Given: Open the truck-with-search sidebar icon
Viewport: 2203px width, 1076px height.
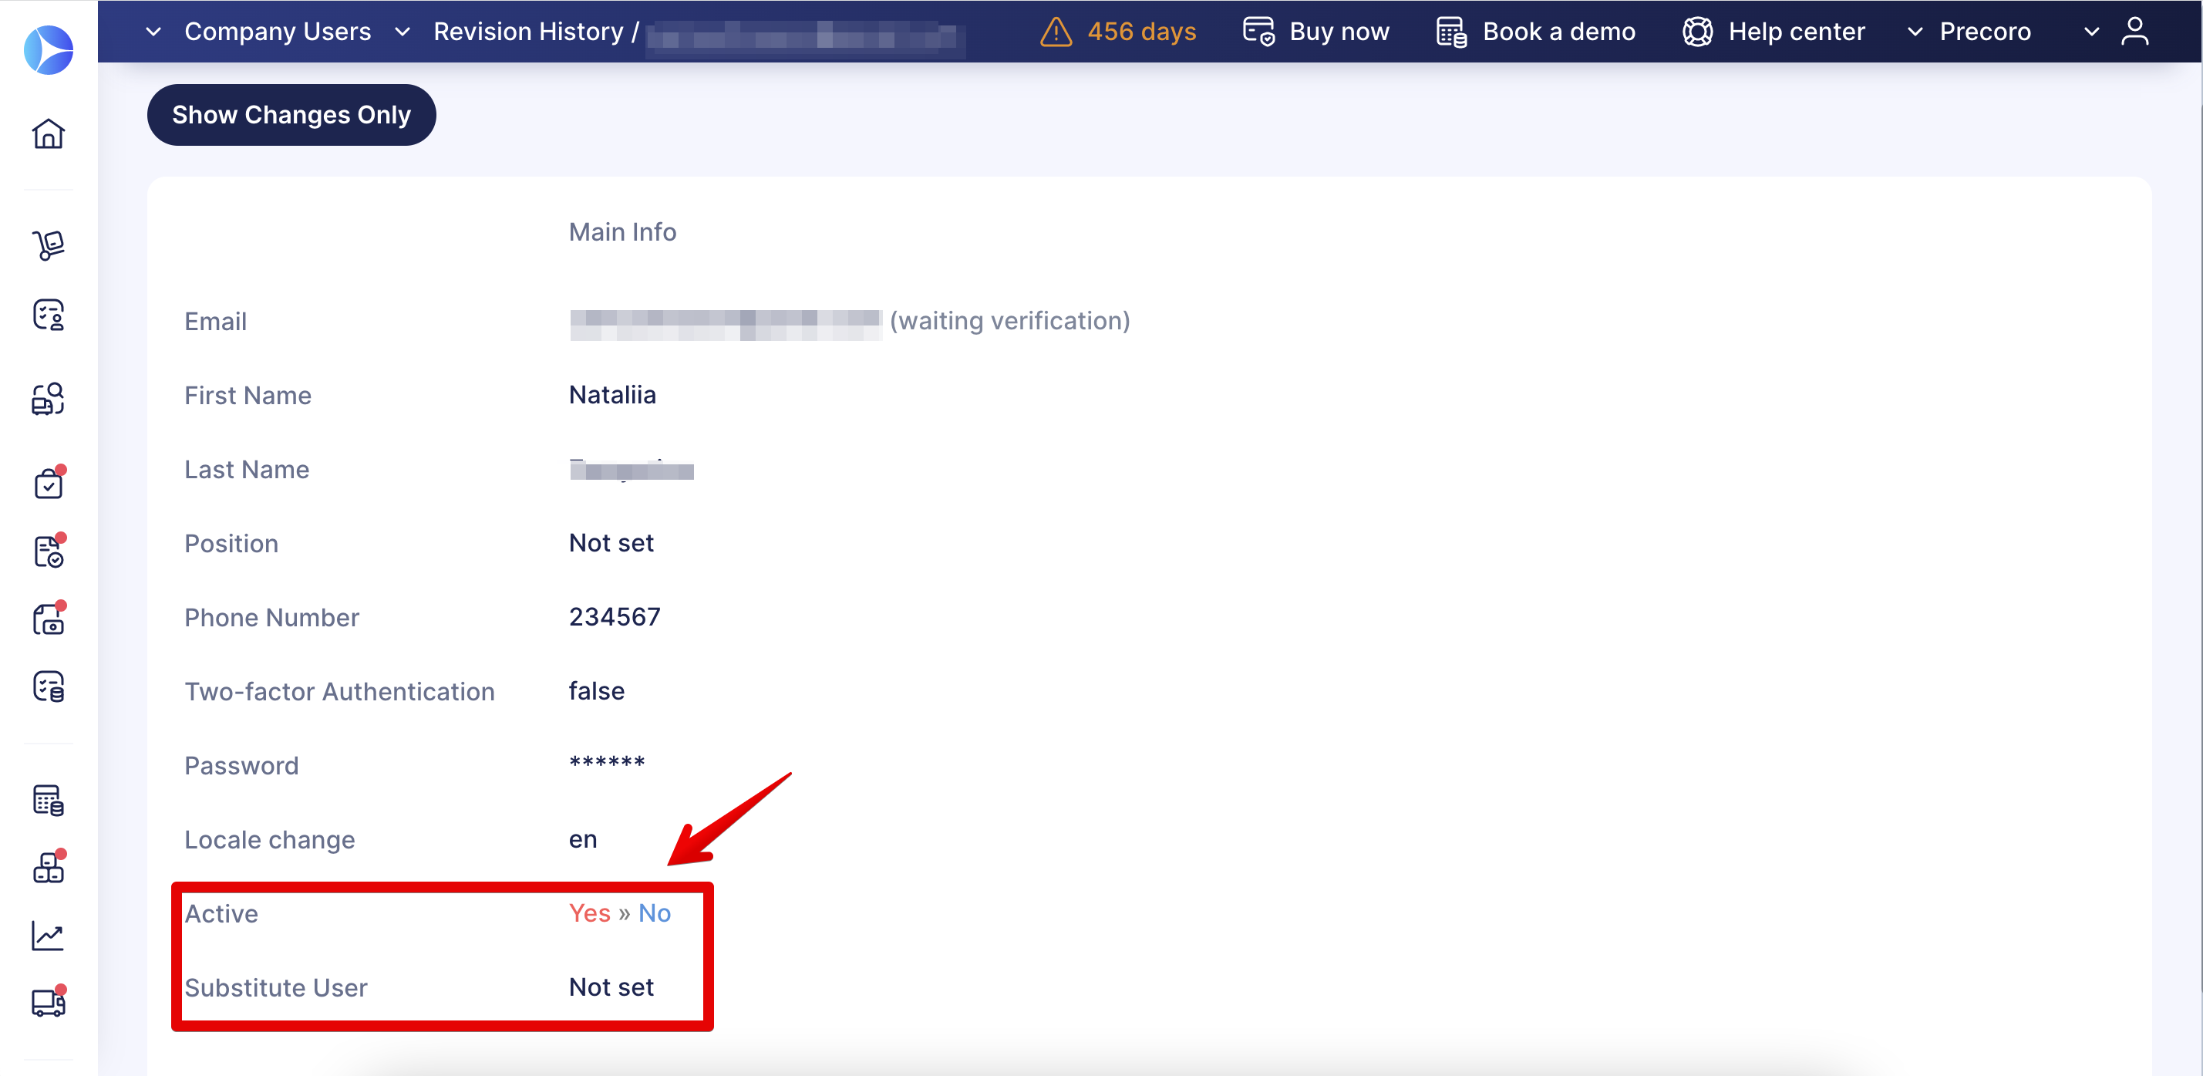Looking at the screenshot, I should pos(49,399).
